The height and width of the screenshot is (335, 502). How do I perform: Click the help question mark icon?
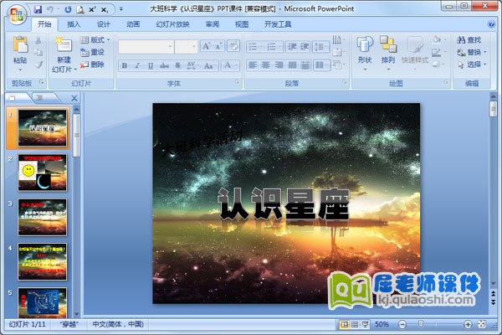click(x=491, y=24)
